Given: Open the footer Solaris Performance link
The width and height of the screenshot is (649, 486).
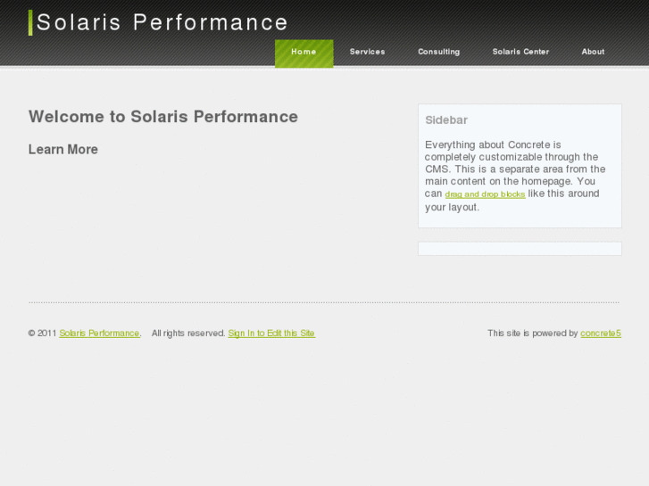Looking at the screenshot, I should [99, 334].
